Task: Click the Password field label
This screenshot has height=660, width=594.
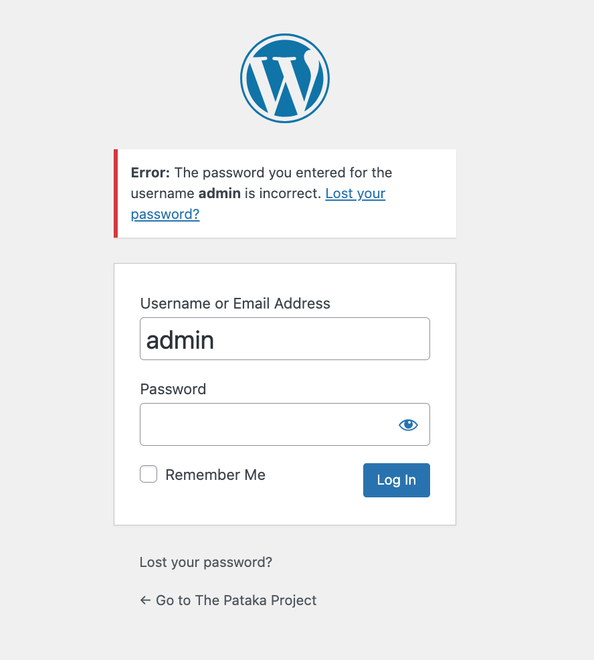Action: point(173,389)
